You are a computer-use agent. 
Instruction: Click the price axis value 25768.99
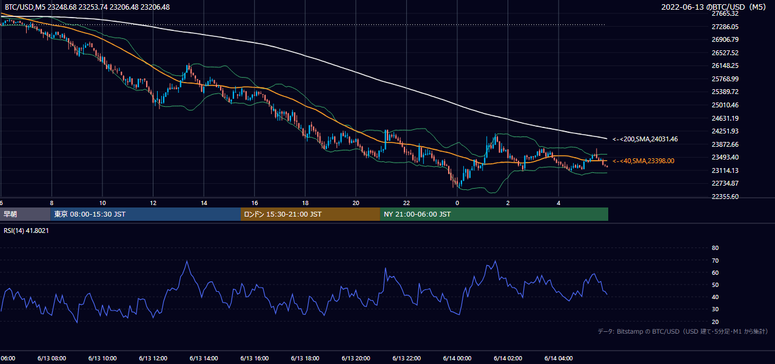[725, 79]
